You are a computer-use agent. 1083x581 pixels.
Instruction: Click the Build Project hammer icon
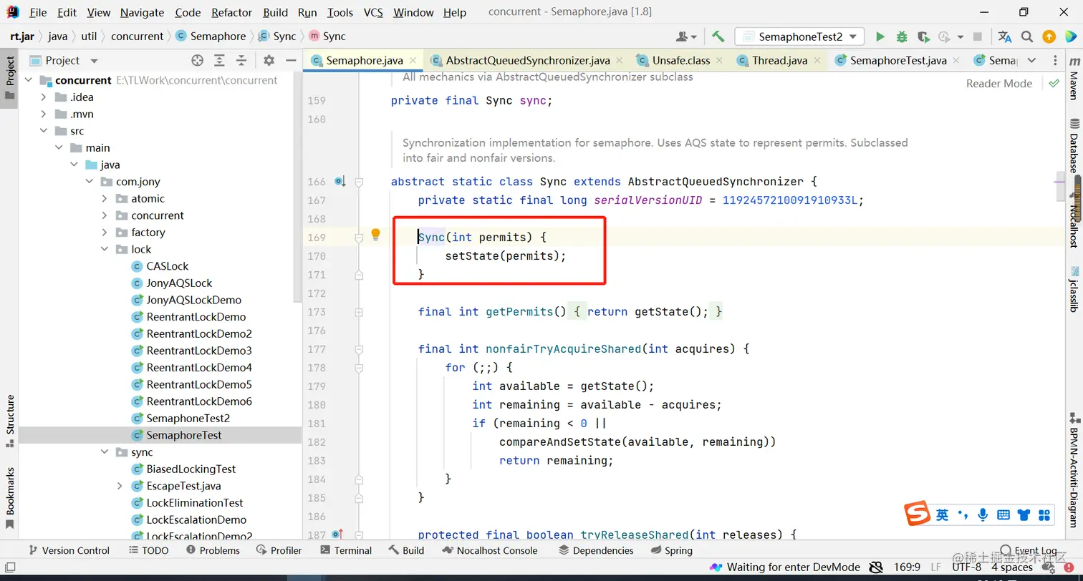coord(718,36)
